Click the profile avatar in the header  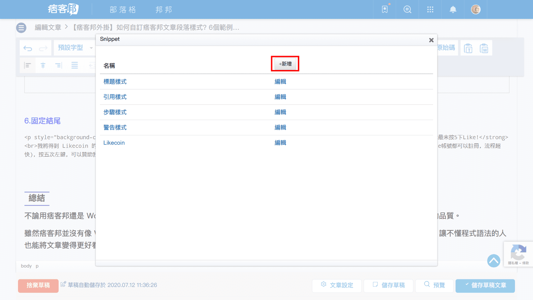pyautogui.click(x=476, y=9)
